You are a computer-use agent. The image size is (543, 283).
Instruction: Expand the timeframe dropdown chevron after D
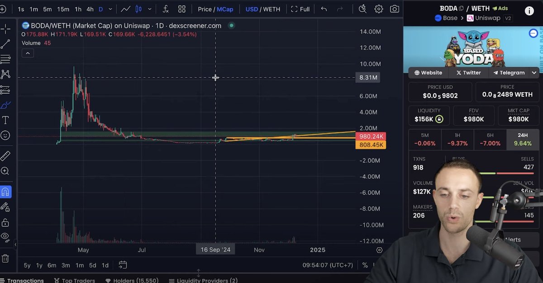[x=111, y=9]
